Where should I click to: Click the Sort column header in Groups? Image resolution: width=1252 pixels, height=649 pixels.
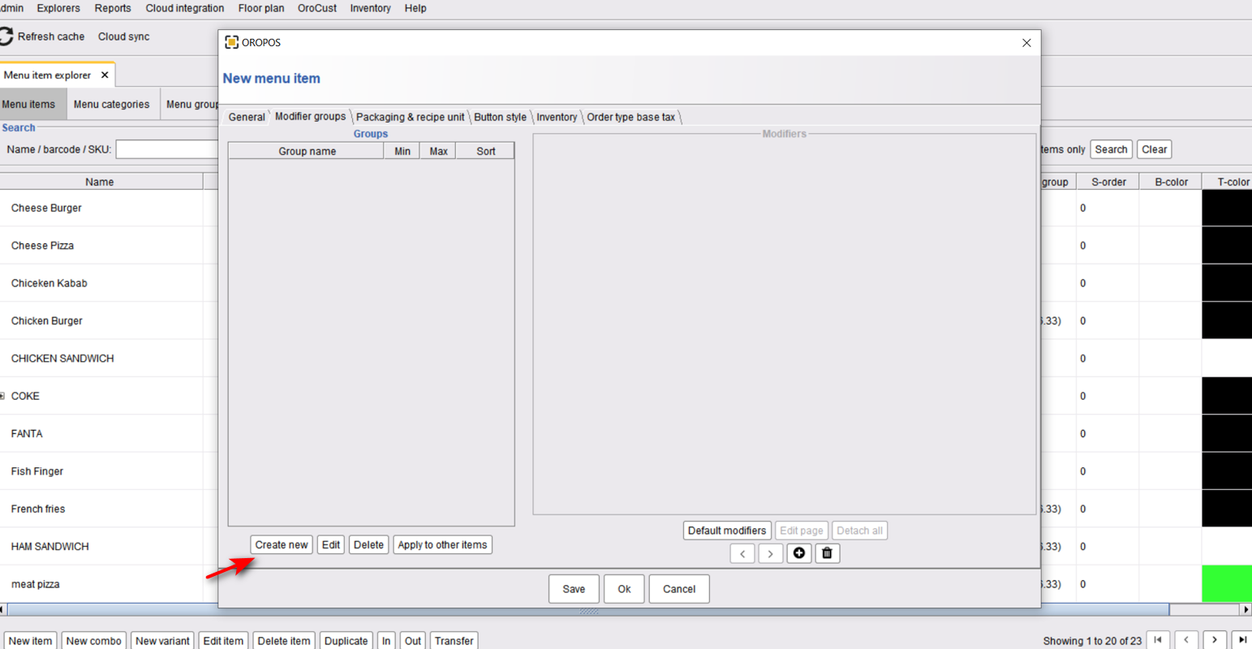click(485, 151)
